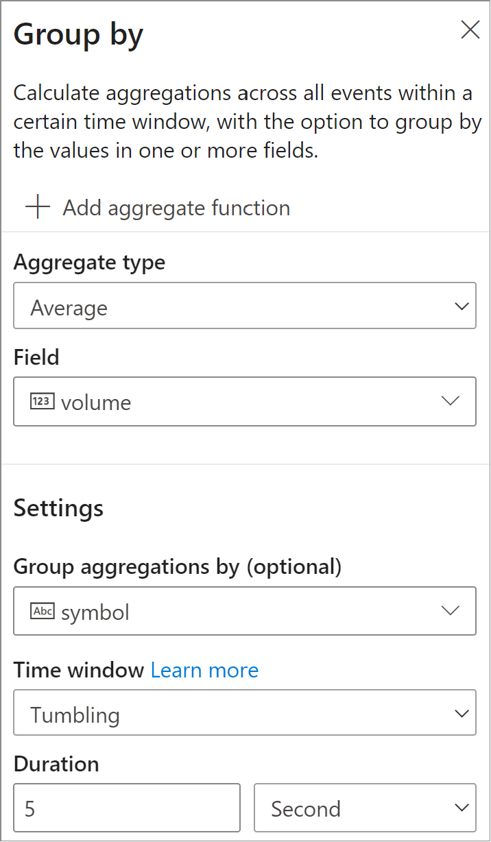Close the Group by panel
Viewport: 491px width, 842px height.
click(470, 30)
